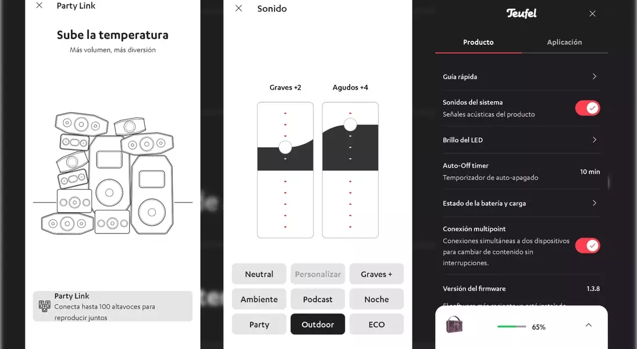This screenshot has width=637, height=349.
Task: Close the Party Link screen
Action: [39, 6]
